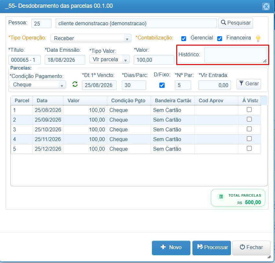Click the yellow lightbulb hint icon
The image size is (275, 263).
[x=258, y=38]
